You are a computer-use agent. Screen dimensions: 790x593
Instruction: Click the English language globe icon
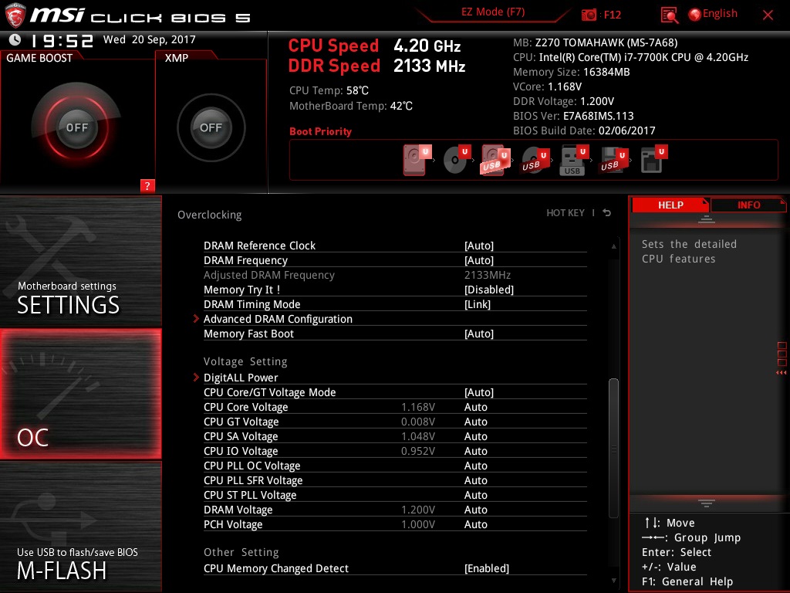[694, 14]
